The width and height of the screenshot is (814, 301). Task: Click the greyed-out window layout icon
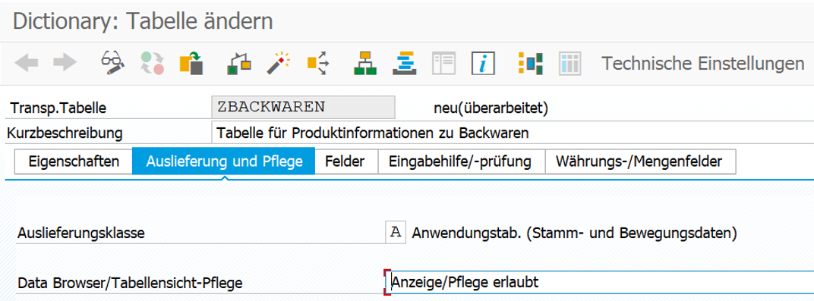click(x=444, y=63)
